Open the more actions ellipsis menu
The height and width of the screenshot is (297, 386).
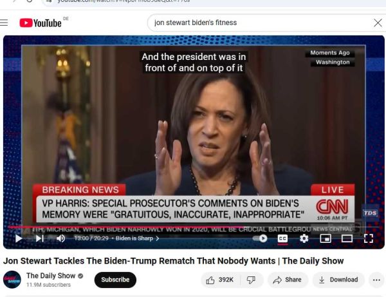click(376, 280)
